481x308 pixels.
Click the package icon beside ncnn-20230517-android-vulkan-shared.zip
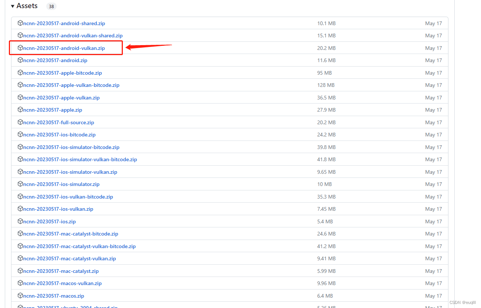coord(20,35)
